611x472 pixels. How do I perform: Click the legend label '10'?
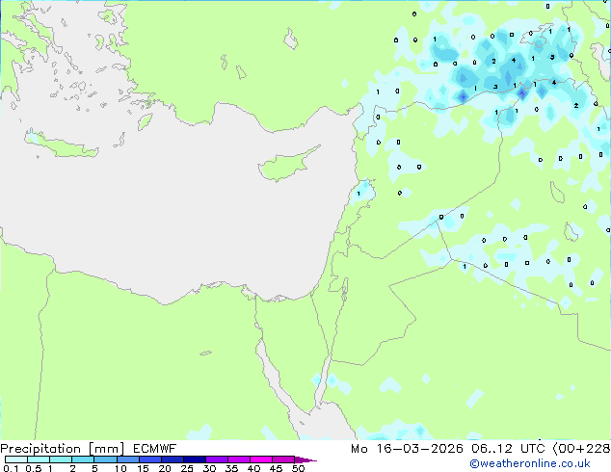click(120, 468)
